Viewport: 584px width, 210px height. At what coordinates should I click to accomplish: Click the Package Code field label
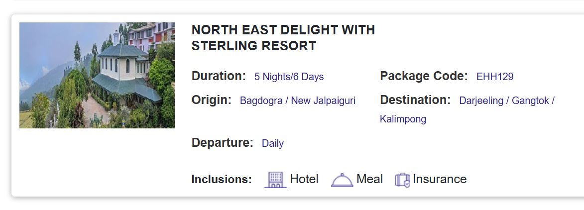[424, 76]
